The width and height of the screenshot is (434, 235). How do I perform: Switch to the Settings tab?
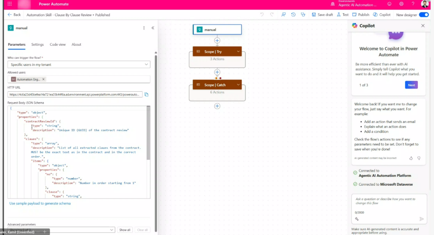click(x=37, y=45)
